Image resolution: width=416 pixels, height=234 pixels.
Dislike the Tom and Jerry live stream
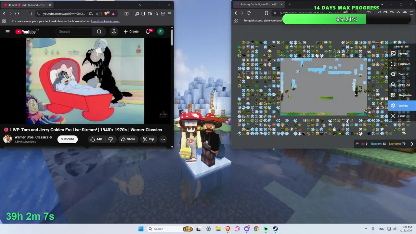click(110, 139)
